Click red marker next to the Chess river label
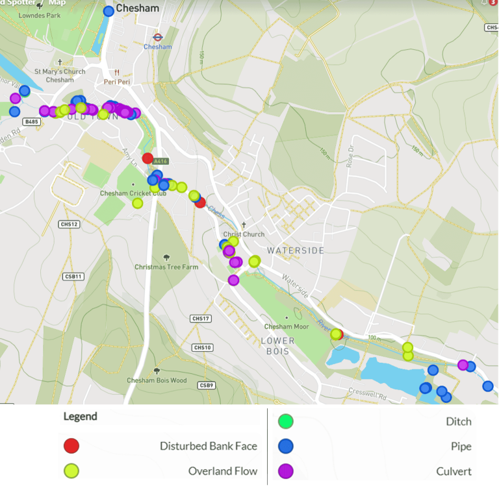The image size is (499, 490). 201,202
